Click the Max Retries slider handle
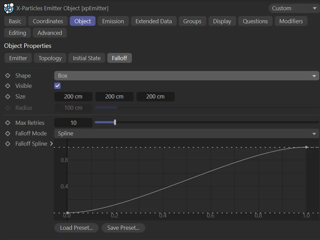Image resolution: width=320 pixels, height=240 pixels. (x=115, y=122)
